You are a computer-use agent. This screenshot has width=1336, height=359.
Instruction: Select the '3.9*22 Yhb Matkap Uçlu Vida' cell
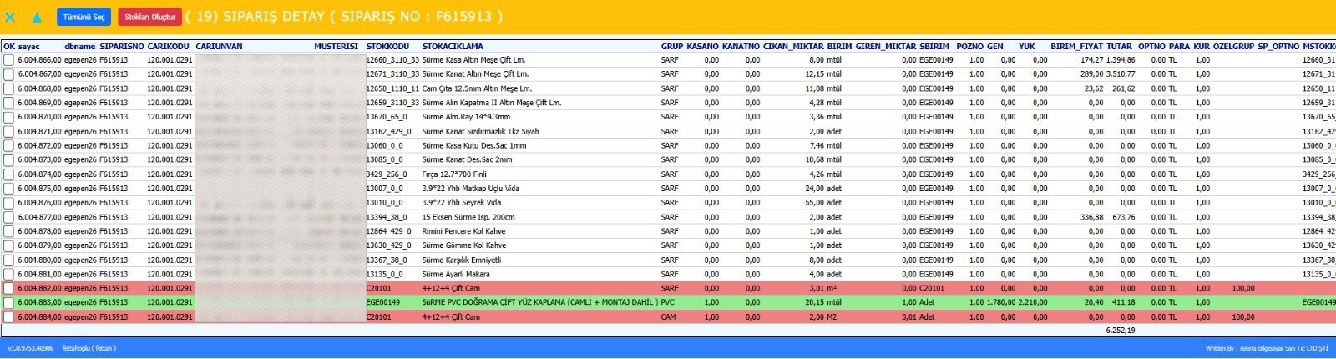(x=470, y=189)
